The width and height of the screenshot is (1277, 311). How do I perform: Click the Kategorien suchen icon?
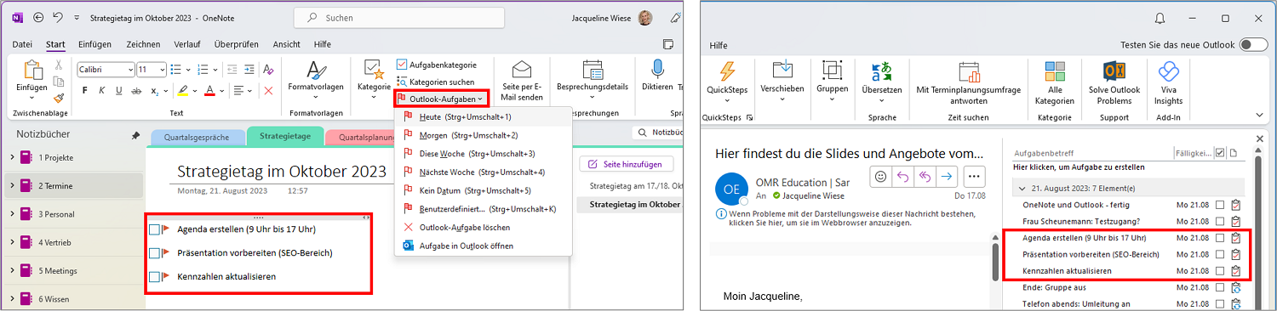click(x=402, y=82)
